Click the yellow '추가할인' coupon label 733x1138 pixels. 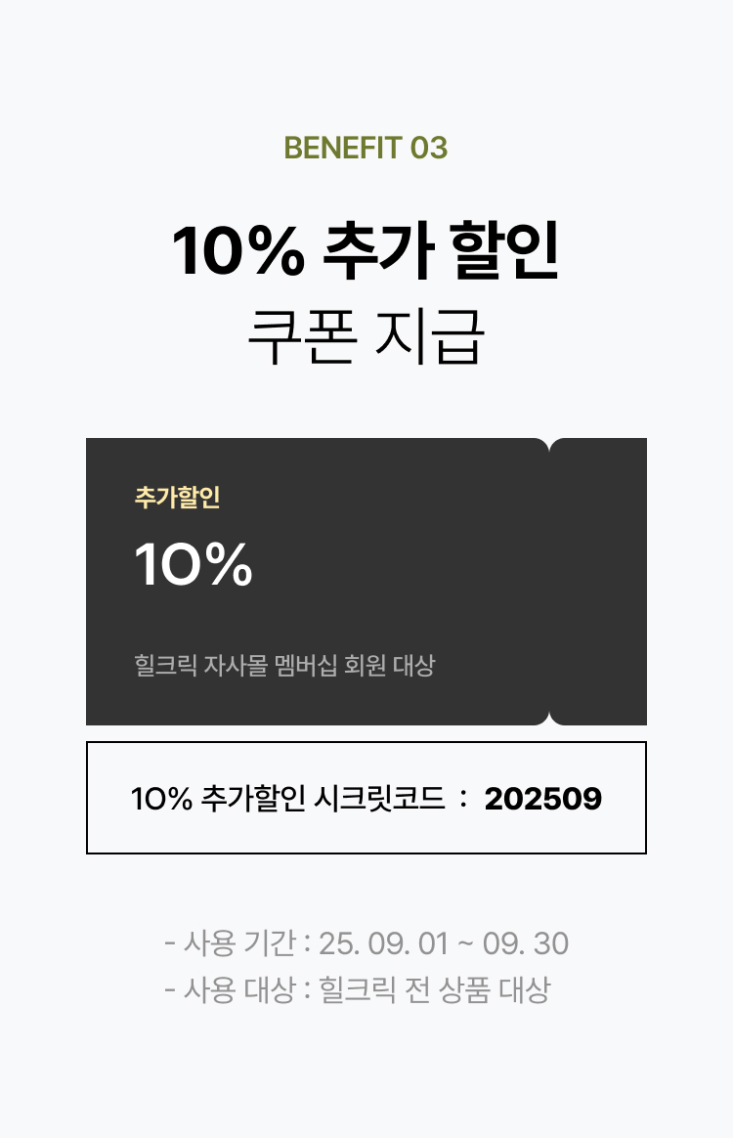(x=177, y=498)
